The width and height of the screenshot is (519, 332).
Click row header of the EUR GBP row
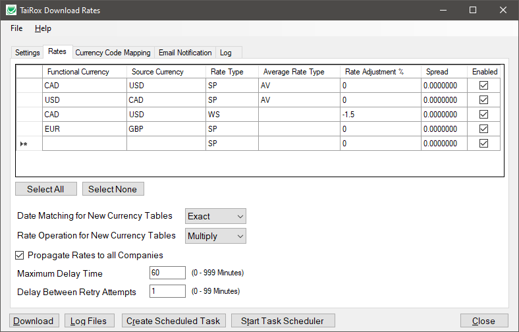[x=29, y=128]
